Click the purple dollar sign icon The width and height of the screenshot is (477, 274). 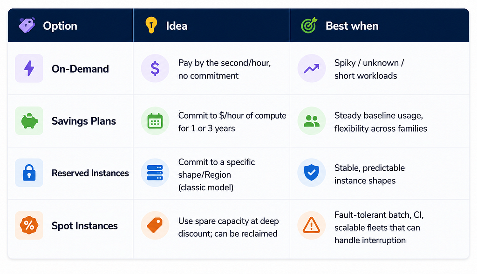pyautogui.click(x=155, y=68)
